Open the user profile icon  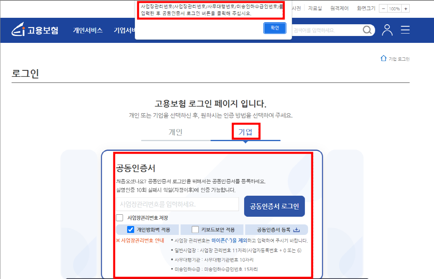click(387, 30)
